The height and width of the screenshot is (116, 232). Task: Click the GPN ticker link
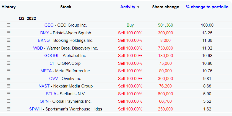pyautogui.click(x=44, y=101)
